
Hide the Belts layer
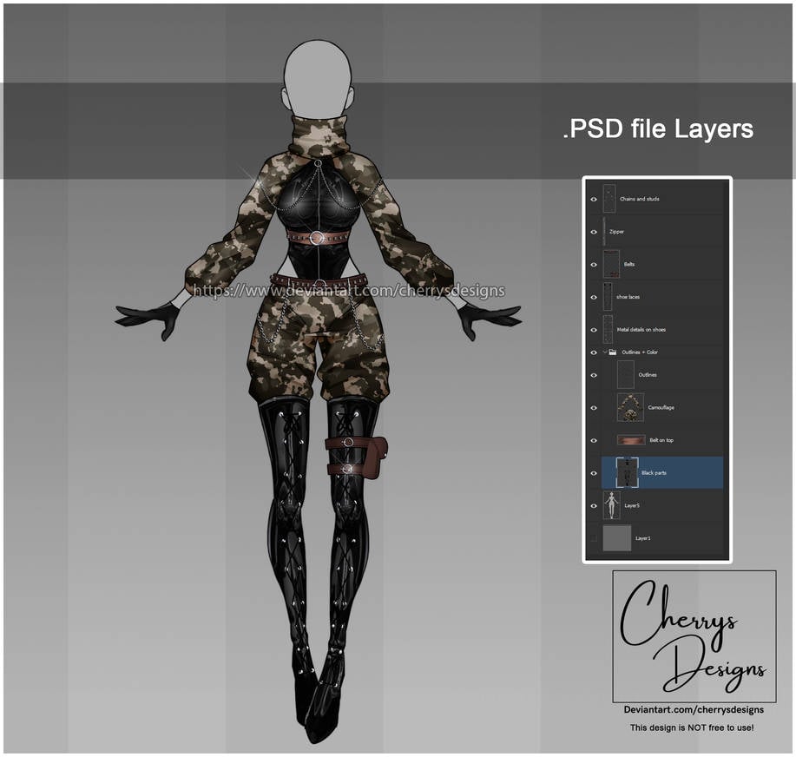(594, 265)
